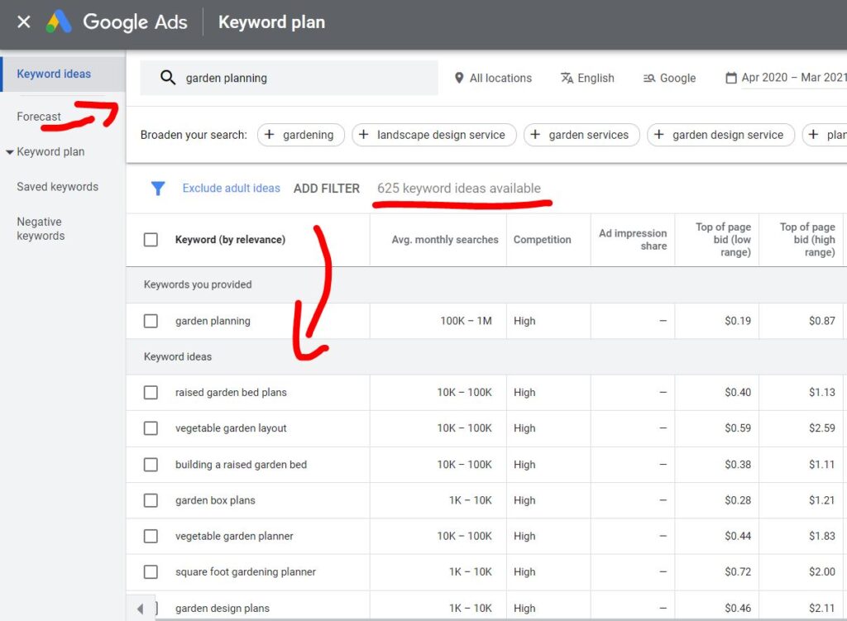Collapse the Keyword plan sidebar section
Viewport: 847px width, 621px height.
[10, 151]
